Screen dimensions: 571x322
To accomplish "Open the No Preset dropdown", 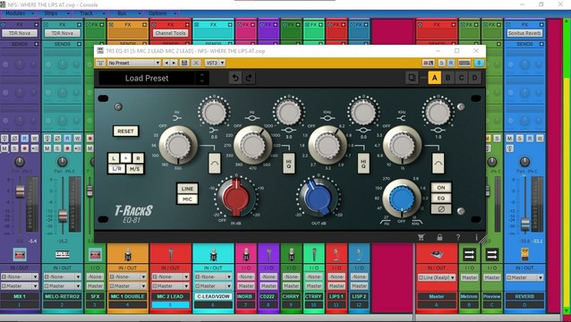I will (133, 63).
